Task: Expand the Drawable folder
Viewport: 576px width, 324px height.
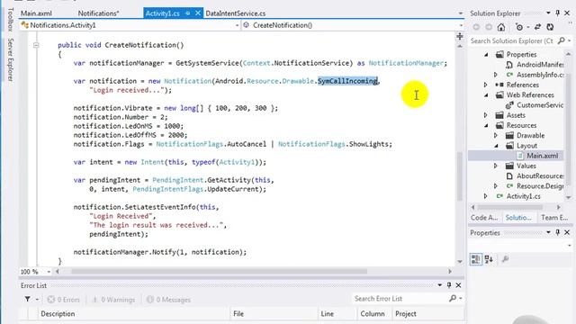Action: pos(496,136)
